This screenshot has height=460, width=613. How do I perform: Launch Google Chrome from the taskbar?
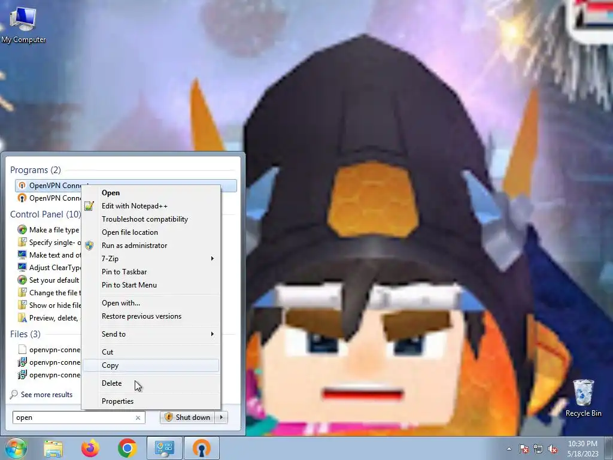pos(127,448)
